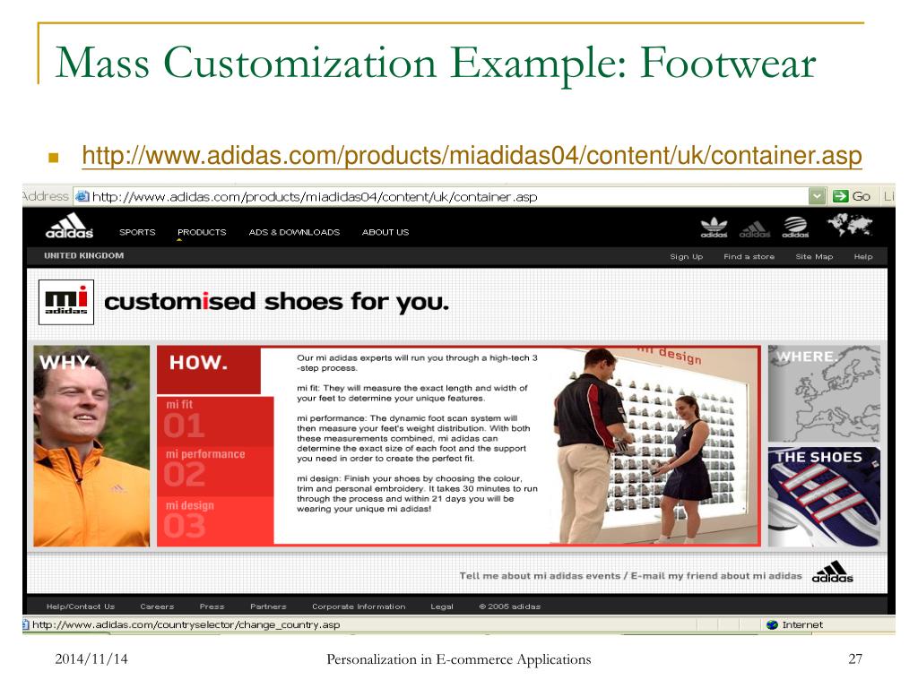Open the Help/Contact Us footer link
Viewport: 918px width, 688px height.
[80, 606]
